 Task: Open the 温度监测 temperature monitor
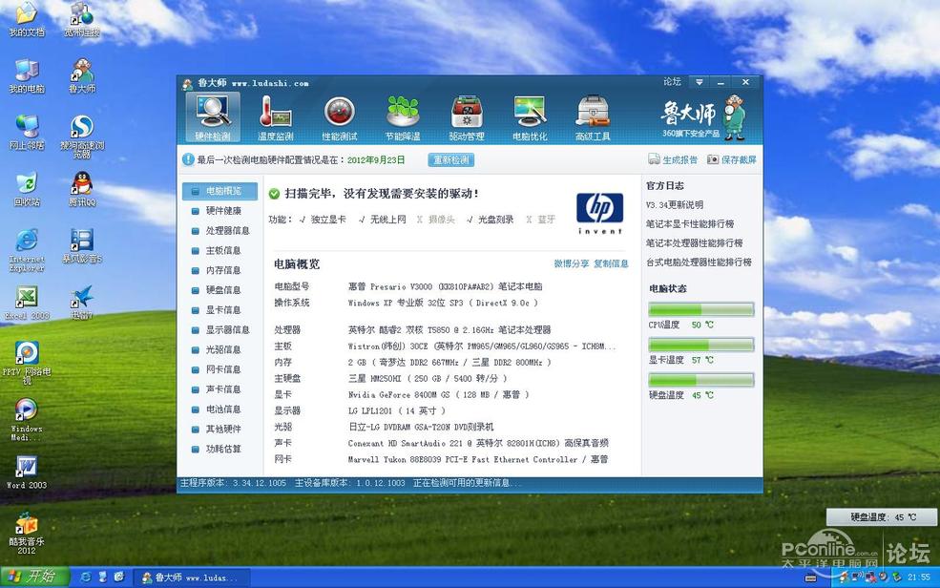pos(275,117)
